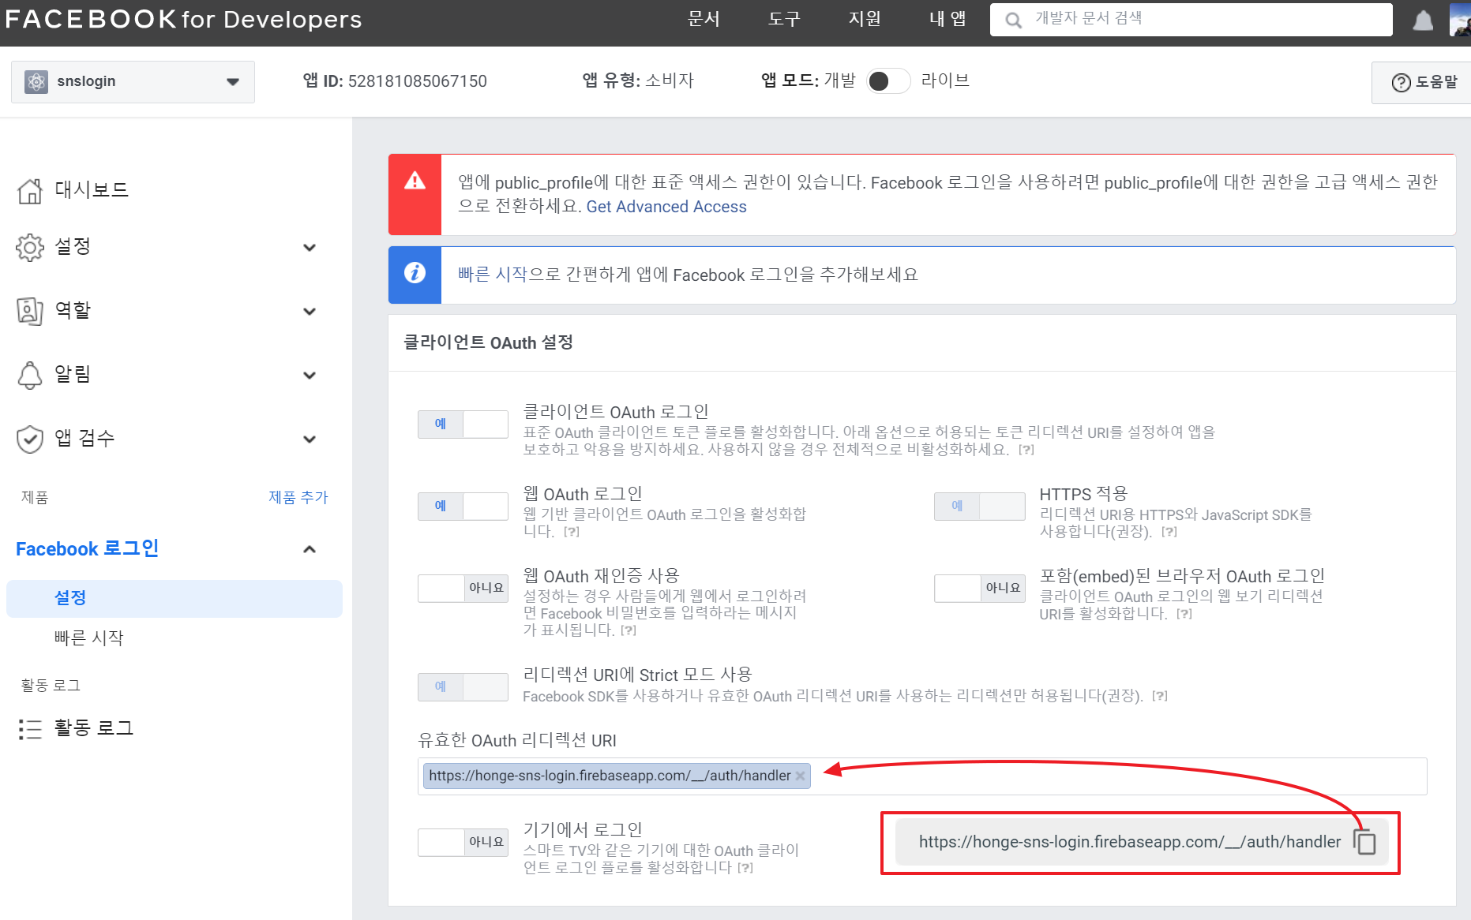Toggle 기기에서 로그인 switch
This screenshot has height=920, width=1471.
(x=463, y=843)
